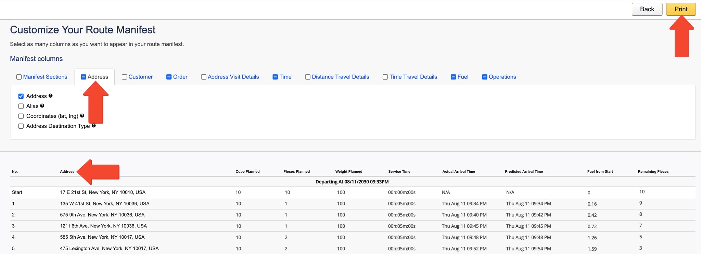Open help icon beside Address Destination Type
701x254 pixels.
[x=94, y=125]
